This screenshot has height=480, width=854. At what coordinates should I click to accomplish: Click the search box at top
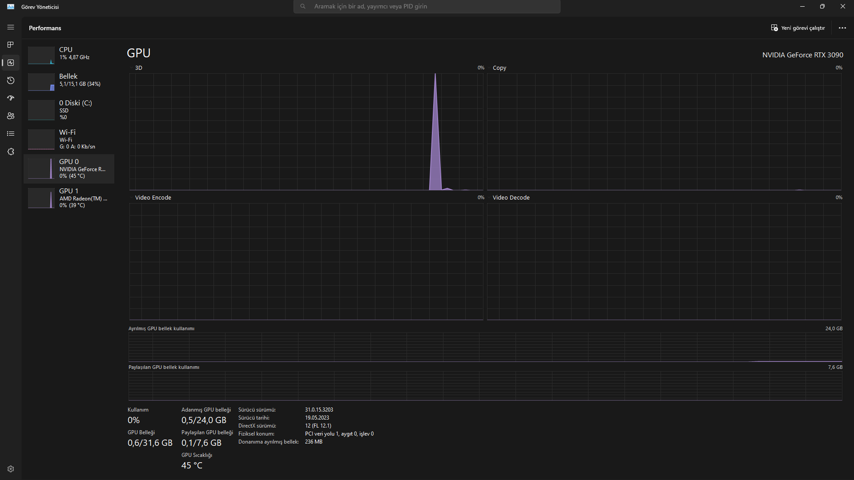click(427, 7)
